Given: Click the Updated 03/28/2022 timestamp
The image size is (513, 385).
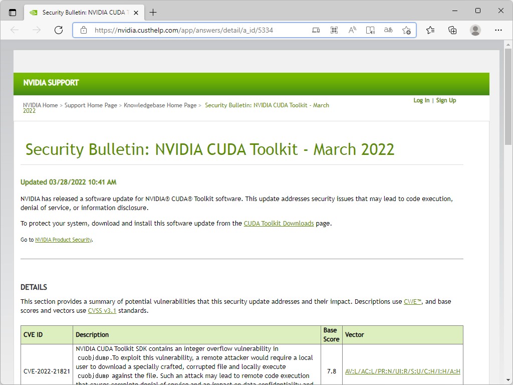Looking at the screenshot, I should click(68, 182).
